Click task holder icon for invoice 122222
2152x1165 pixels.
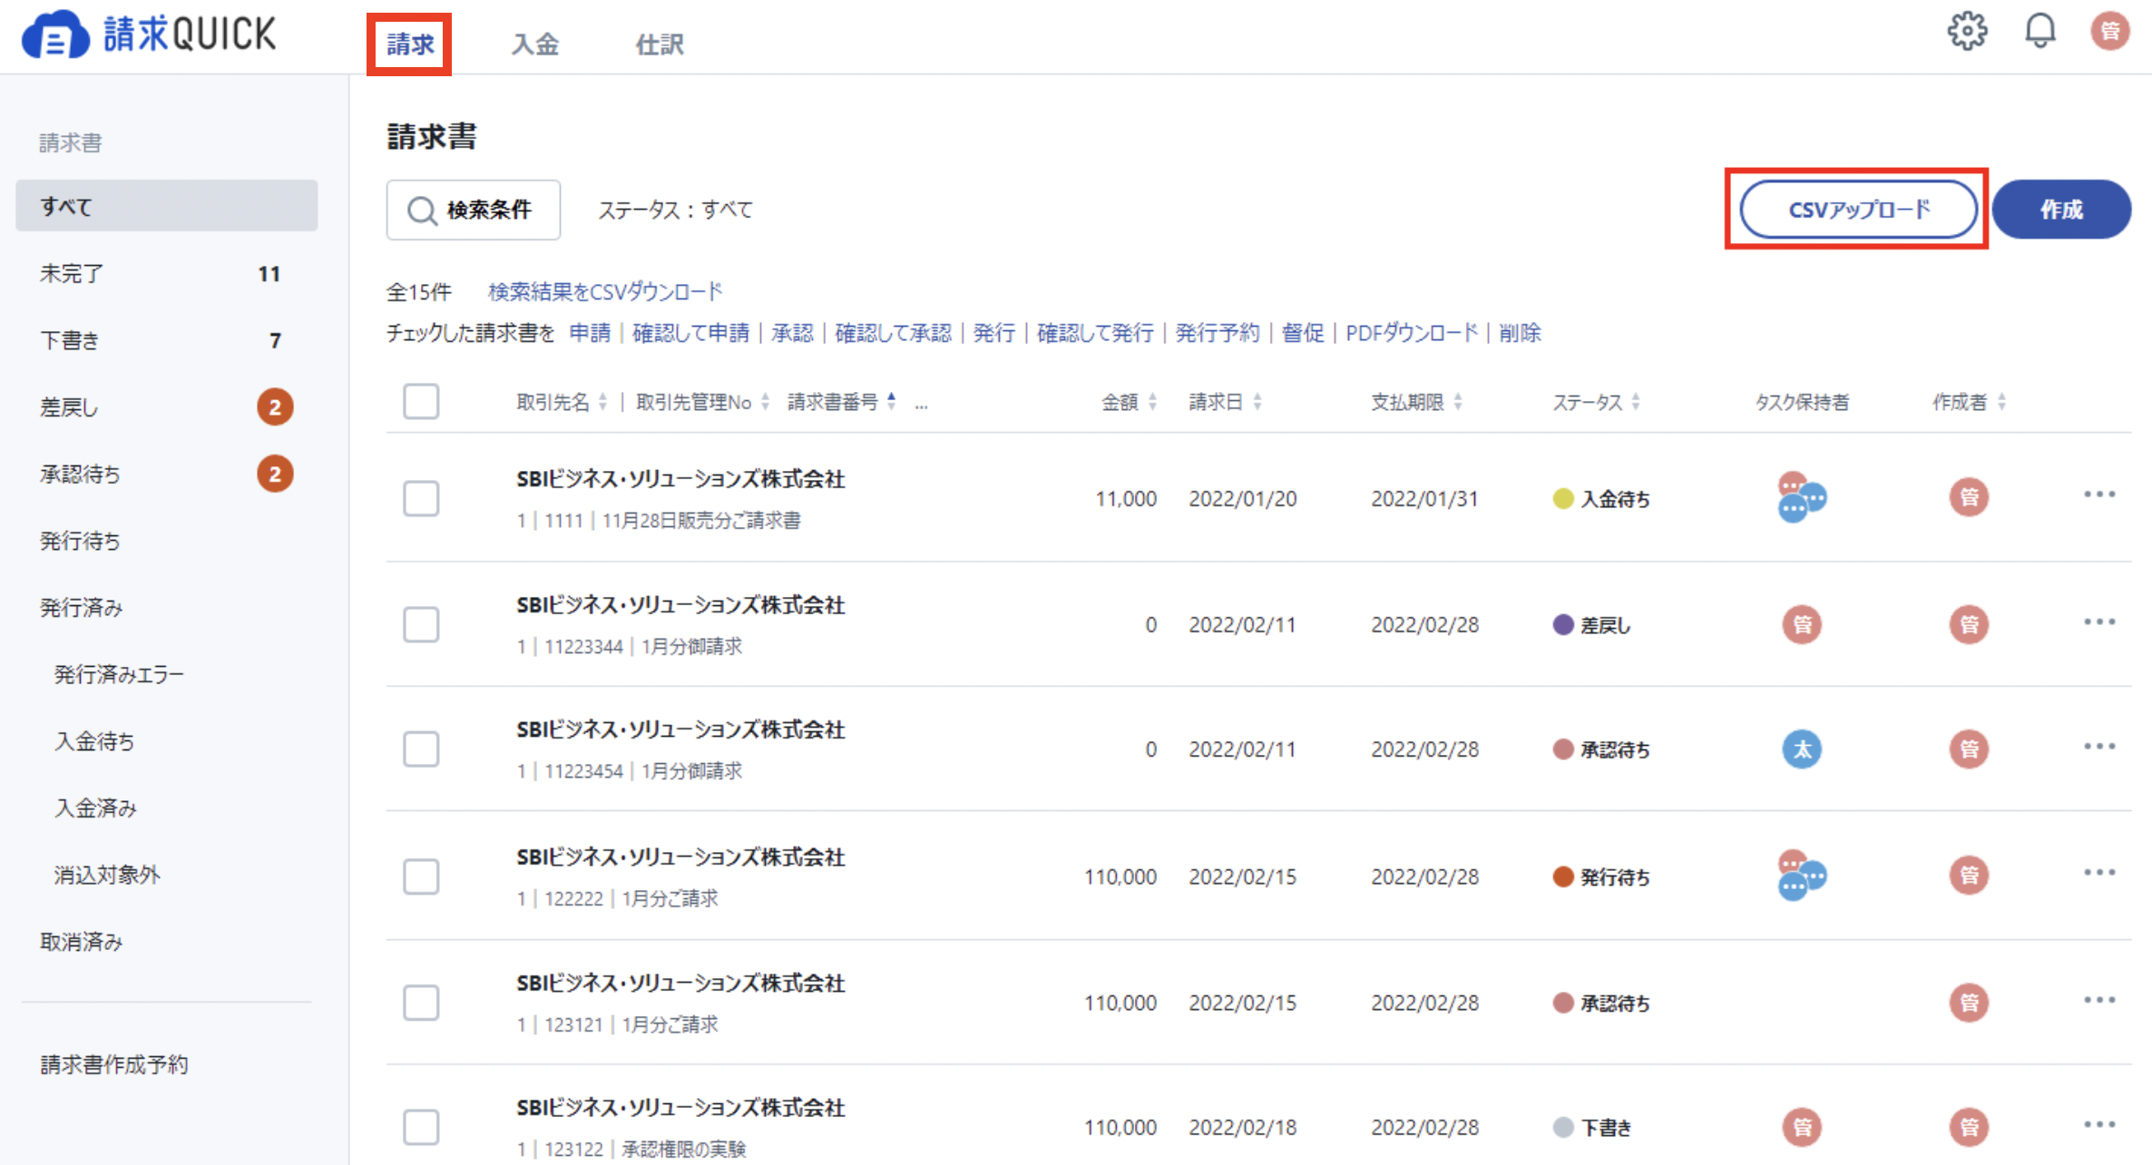(1801, 876)
